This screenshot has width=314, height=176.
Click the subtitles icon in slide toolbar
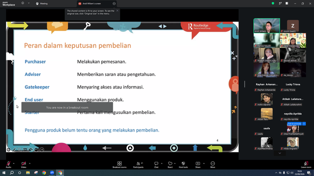[x=25, y=150]
